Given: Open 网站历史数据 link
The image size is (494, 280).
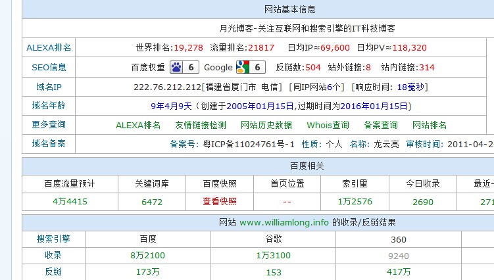Looking at the screenshot, I should click(x=266, y=125).
